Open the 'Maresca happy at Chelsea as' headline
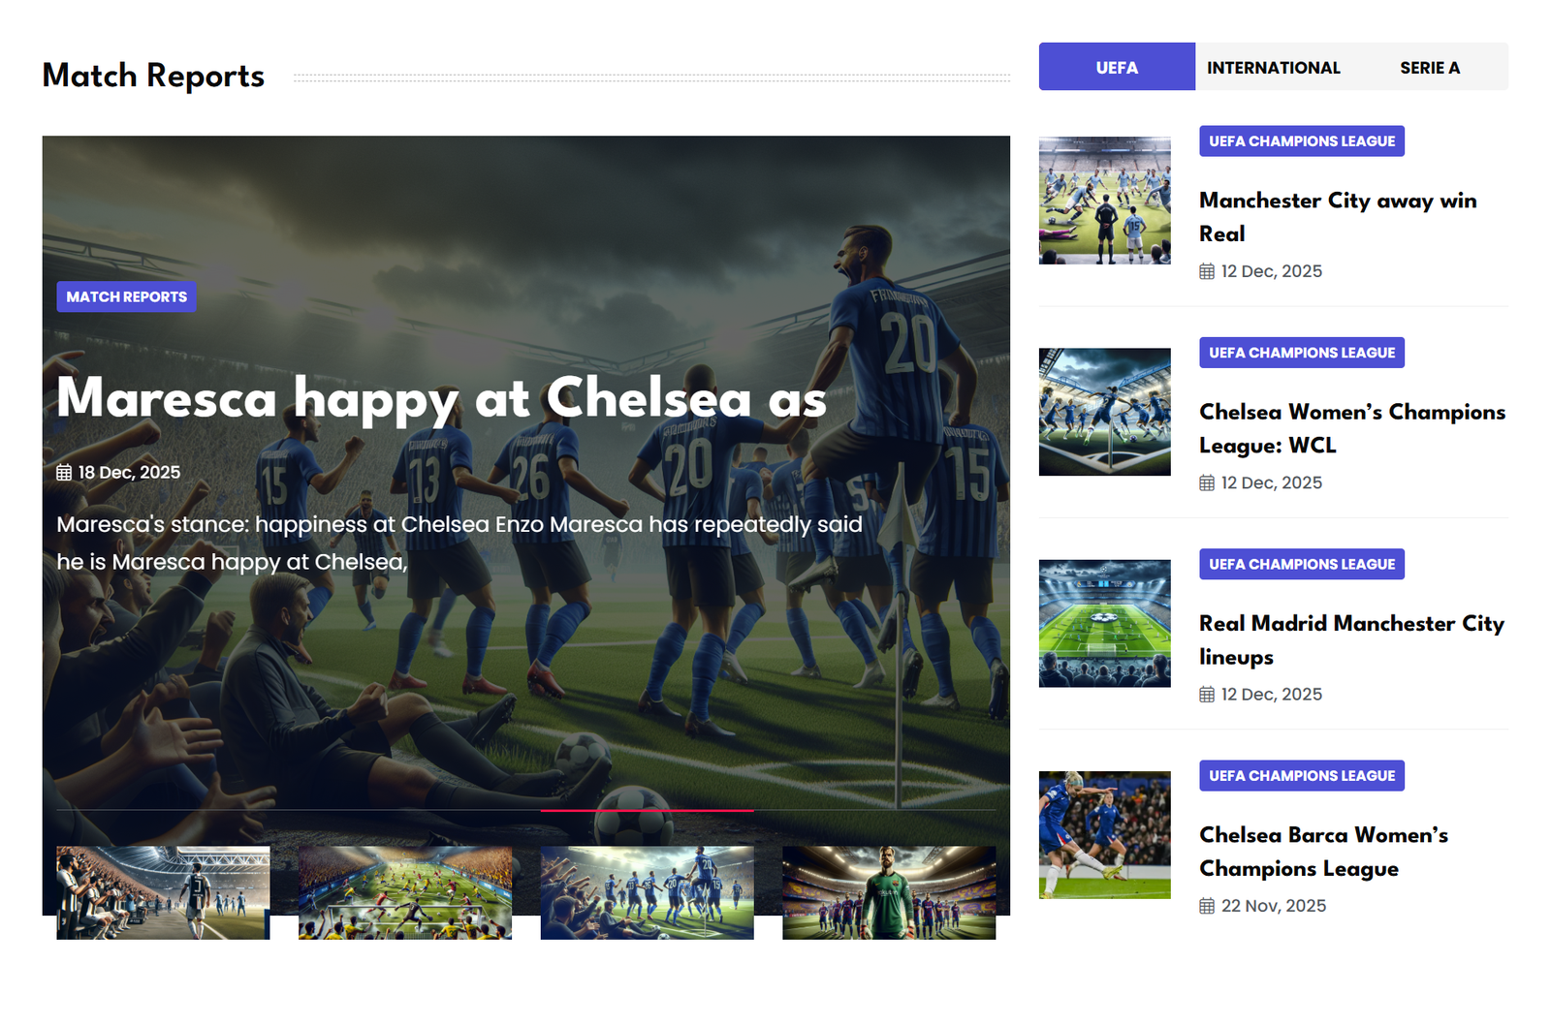 coord(442,398)
